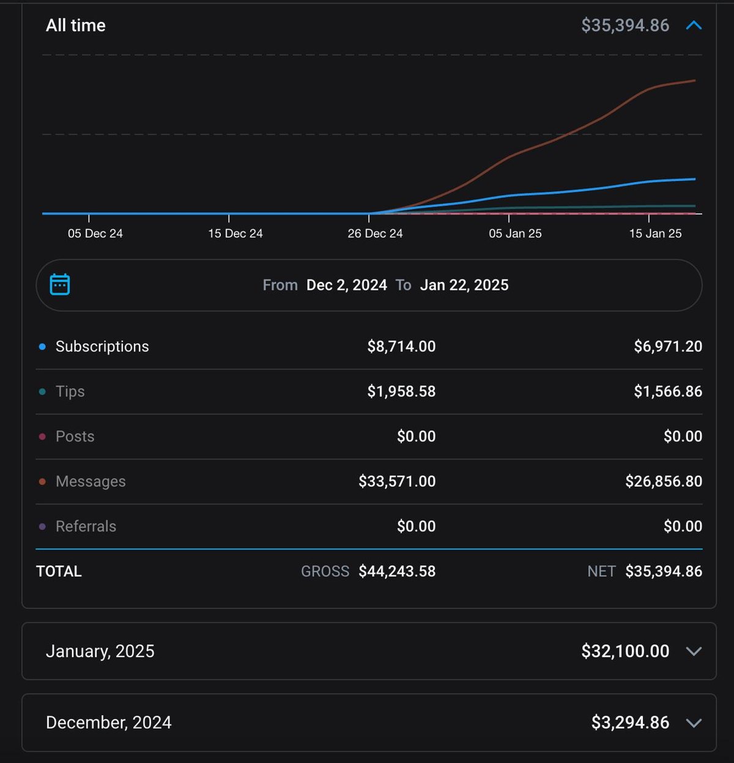Click Messages net value $26,856.80
The height and width of the screenshot is (763, 734).
664,482
